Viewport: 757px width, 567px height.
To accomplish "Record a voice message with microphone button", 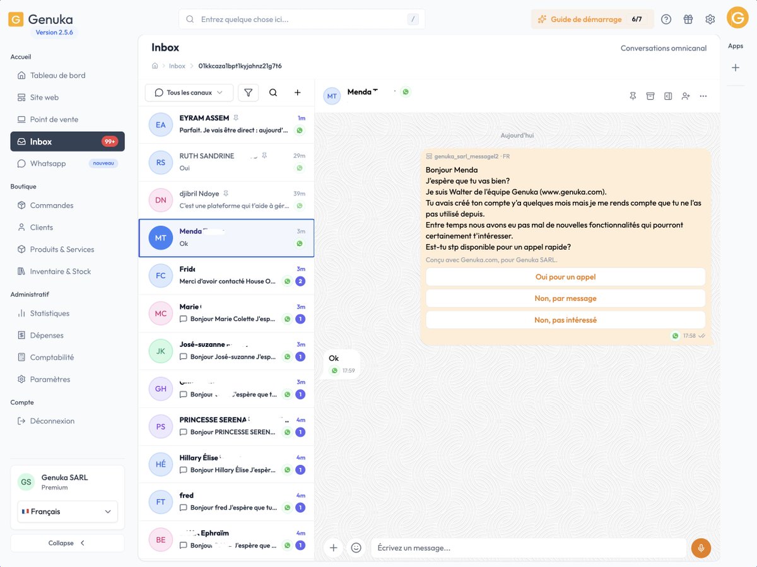I will click(x=701, y=547).
